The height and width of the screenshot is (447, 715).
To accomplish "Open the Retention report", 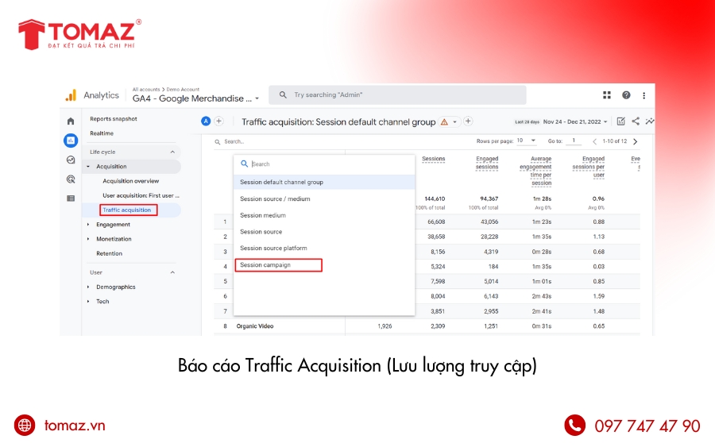I will 110,254.
